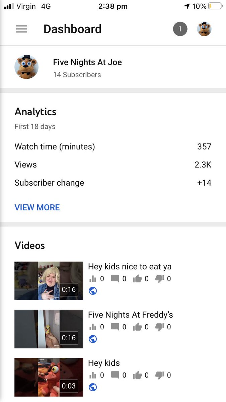The height and width of the screenshot is (402, 226).
Task: Open account avatar in top bar
Action: pyautogui.click(x=204, y=29)
